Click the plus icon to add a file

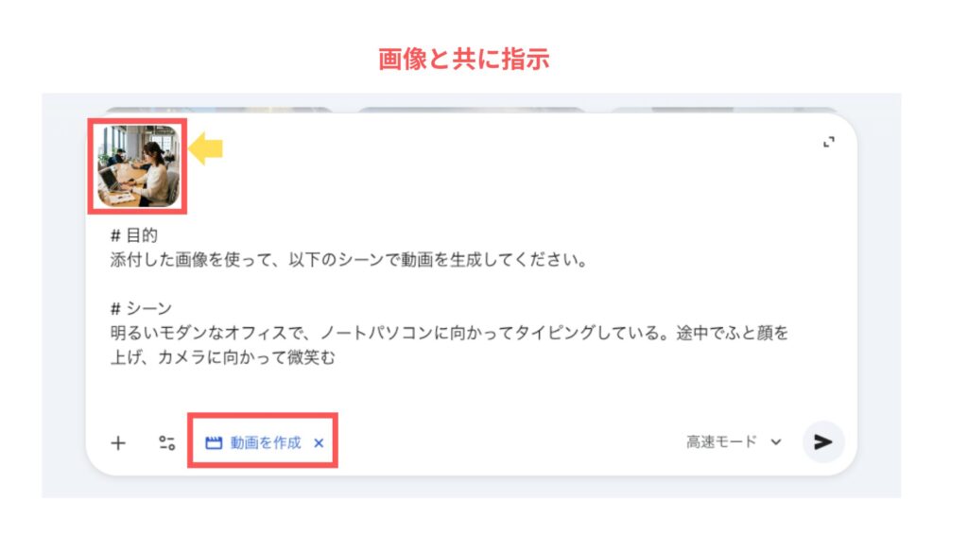point(118,442)
